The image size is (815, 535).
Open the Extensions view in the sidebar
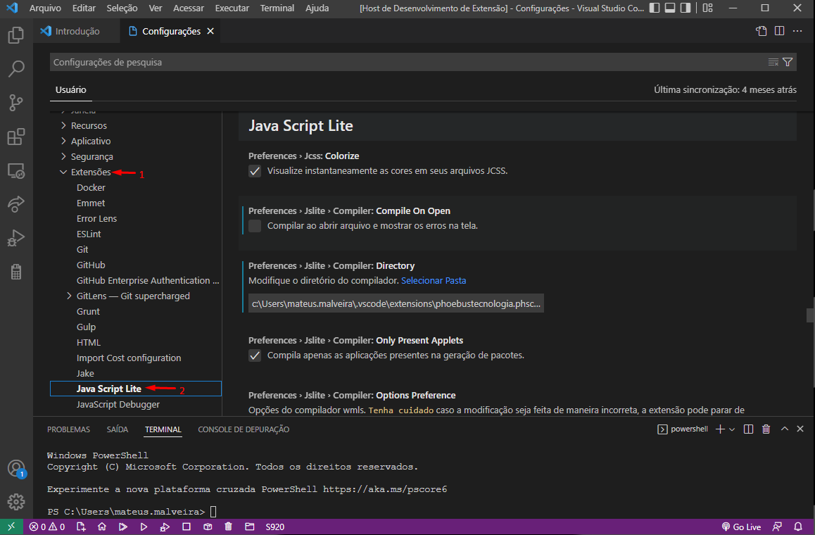(15, 137)
